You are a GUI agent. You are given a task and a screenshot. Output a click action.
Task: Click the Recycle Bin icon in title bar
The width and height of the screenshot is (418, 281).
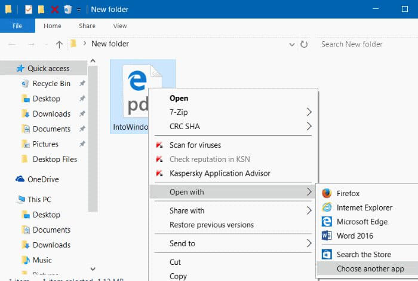coord(67,10)
